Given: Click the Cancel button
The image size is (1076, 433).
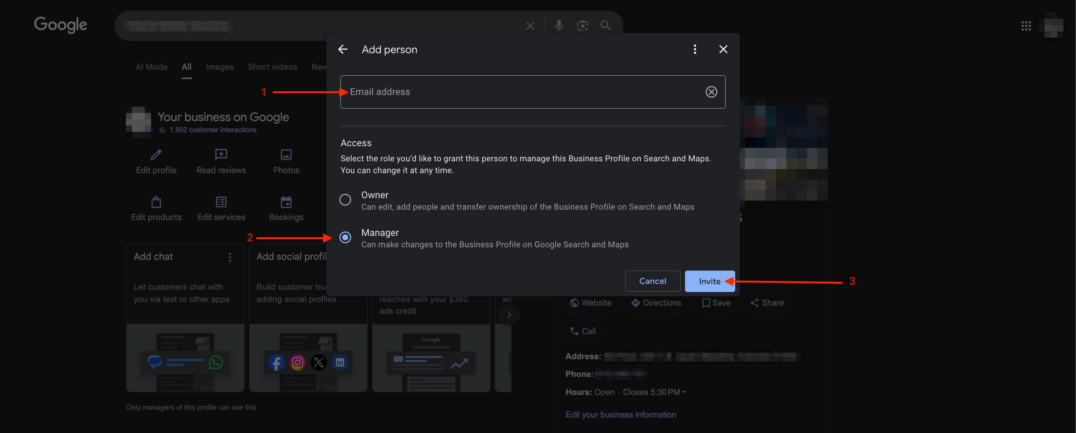Looking at the screenshot, I should pos(652,281).
